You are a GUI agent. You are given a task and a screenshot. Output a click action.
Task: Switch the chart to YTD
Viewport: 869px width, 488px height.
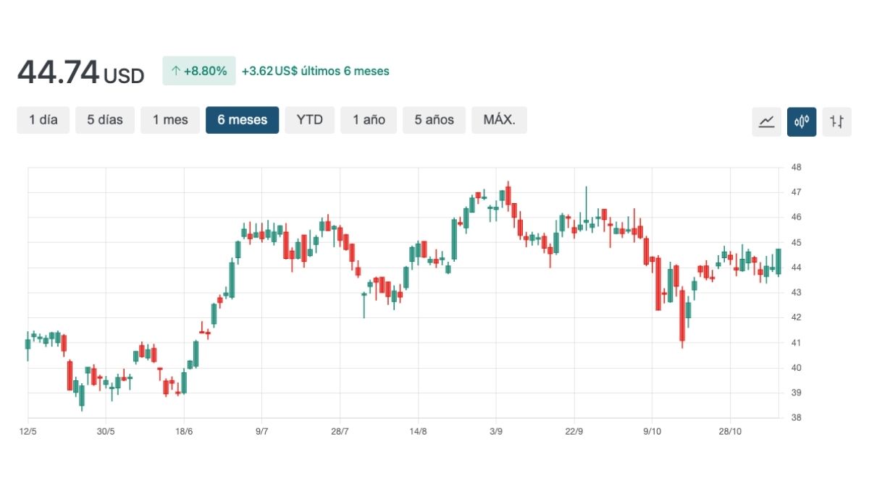pyautogui.click(x=309, y=120)
